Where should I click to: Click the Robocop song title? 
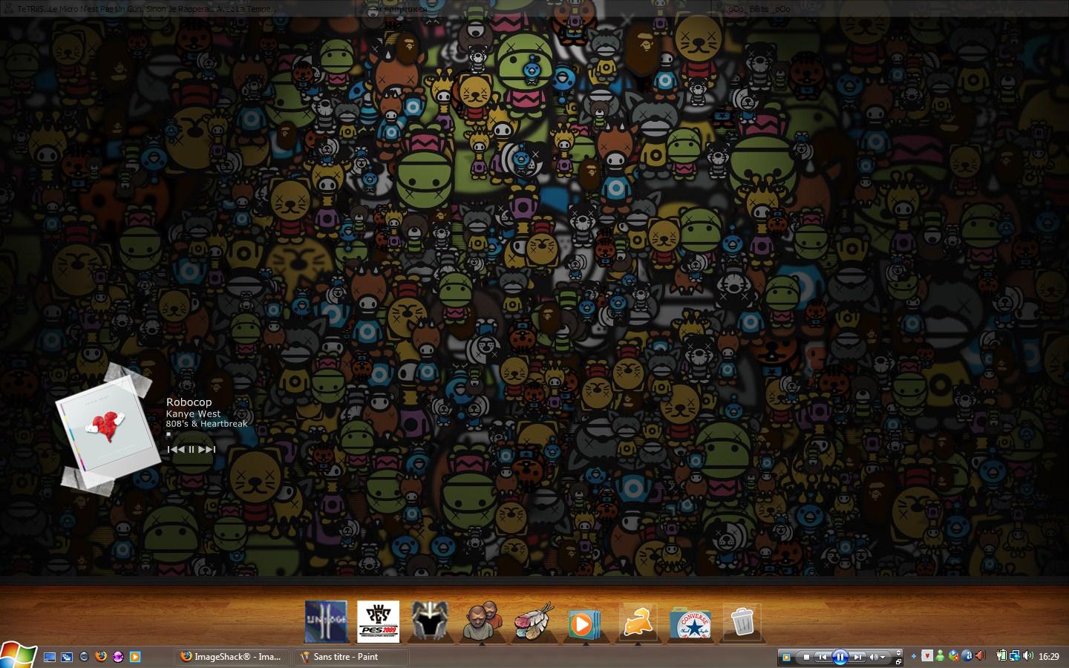pos(189,402)
